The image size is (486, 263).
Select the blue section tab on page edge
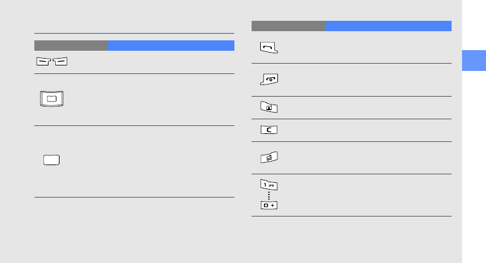[x=473, y=59]
